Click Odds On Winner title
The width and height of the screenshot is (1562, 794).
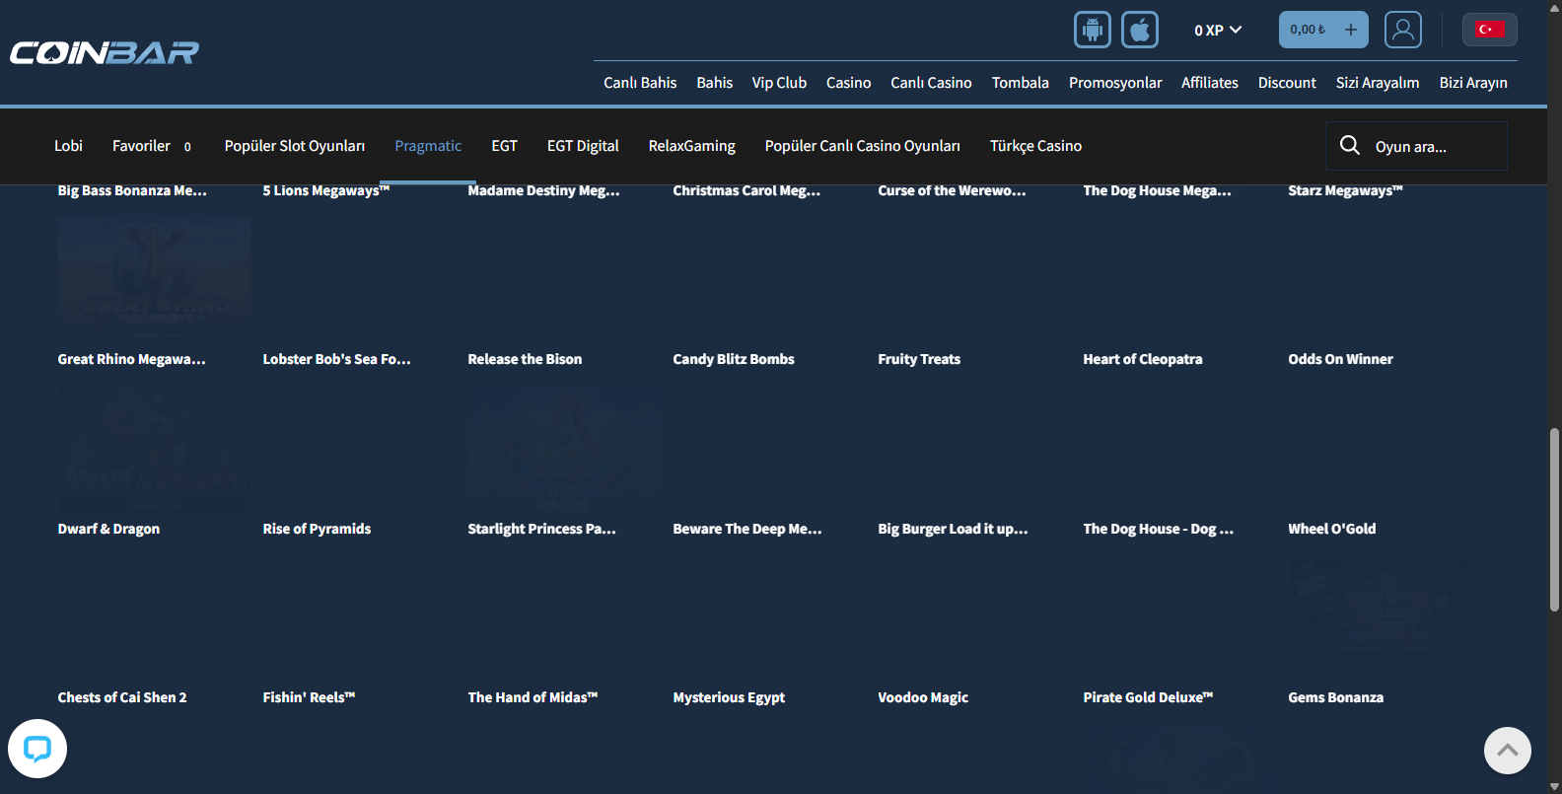(x=1341, y=359)
